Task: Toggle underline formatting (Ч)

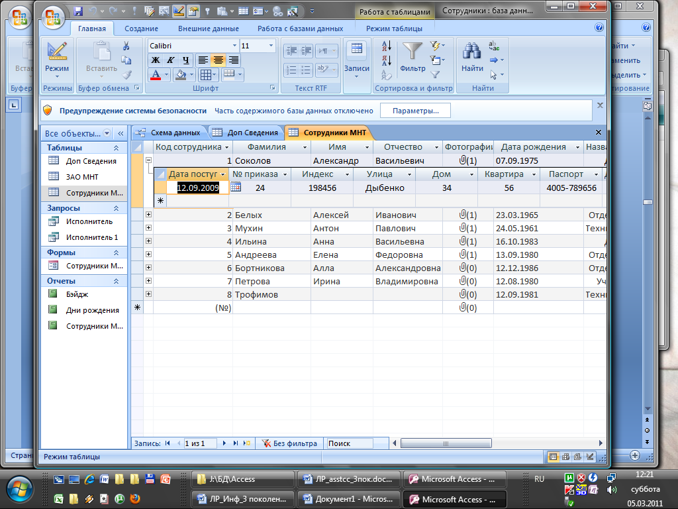Action: pyautogui.click(x=185, y=60)
